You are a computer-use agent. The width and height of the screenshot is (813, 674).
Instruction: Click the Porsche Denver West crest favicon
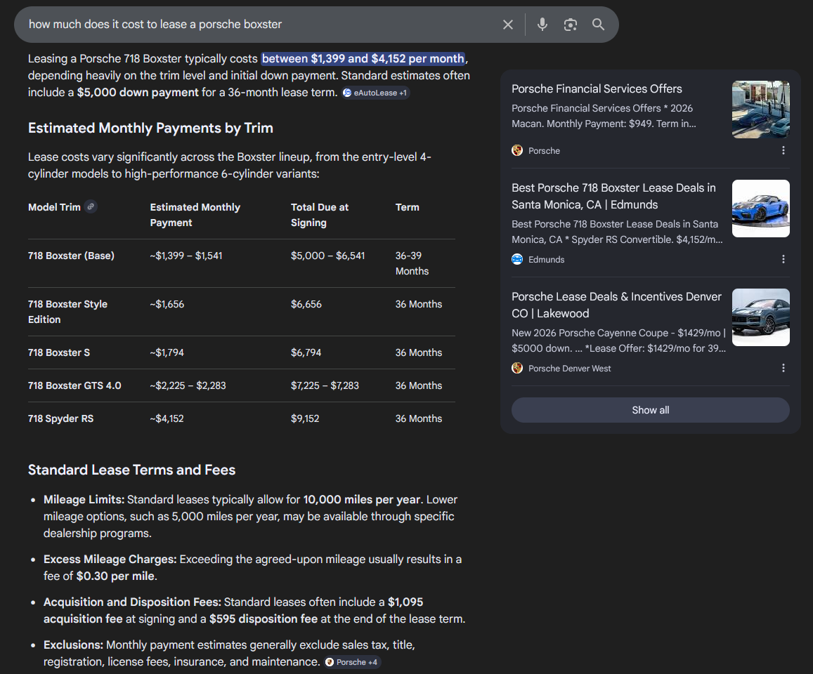click(x=517, y=368)
